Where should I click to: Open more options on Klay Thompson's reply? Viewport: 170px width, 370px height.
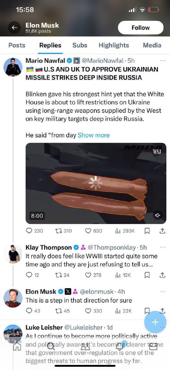pyautogui.click(x=163, y=247)
